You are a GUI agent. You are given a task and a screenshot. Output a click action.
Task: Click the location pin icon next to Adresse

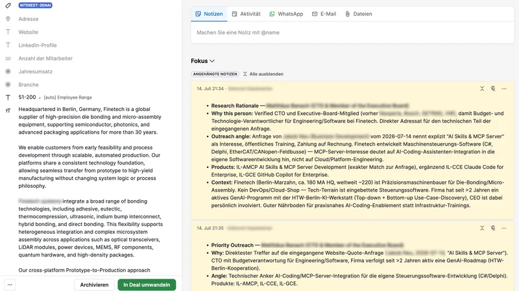(x=8, y=19)
